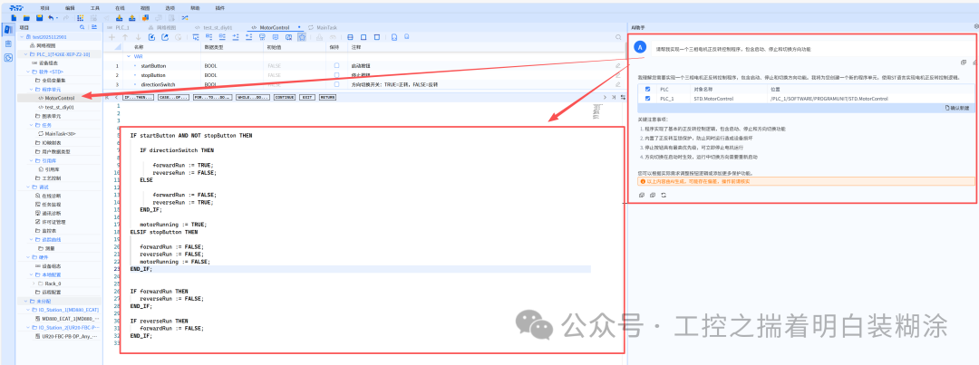The height and width of the screenshot is (365, 979).
Task: Click the search icon in the project panel header
Action: point(82,27)
